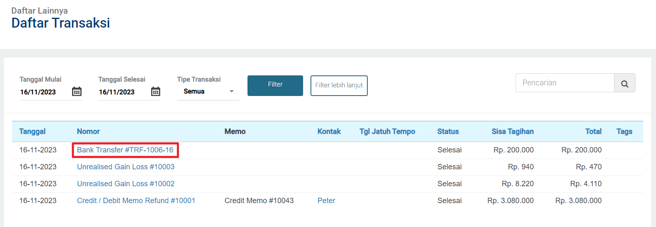Sort table by Tanggal column header
The image size is (656, 227).
[32, 131]
